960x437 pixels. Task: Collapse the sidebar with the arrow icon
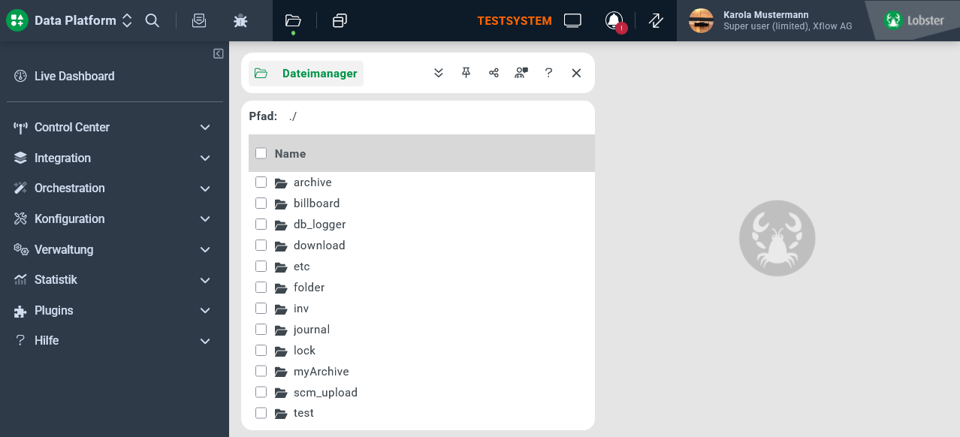(218, 53)
